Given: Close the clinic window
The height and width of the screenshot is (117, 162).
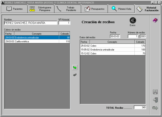Looking at the screenshot, I should coord(159,3).
